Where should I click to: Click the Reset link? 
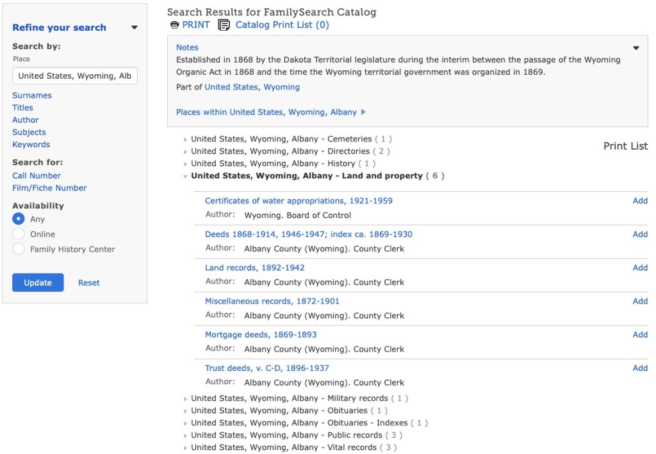pyautogui.click(x=89, y=283)
